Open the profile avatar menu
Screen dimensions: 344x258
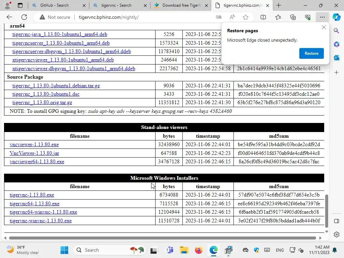pos(8,5)
